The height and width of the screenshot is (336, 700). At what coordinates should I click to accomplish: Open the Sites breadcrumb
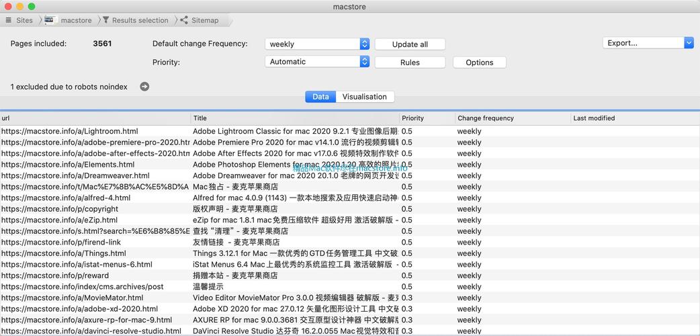[x=25, y=20]
